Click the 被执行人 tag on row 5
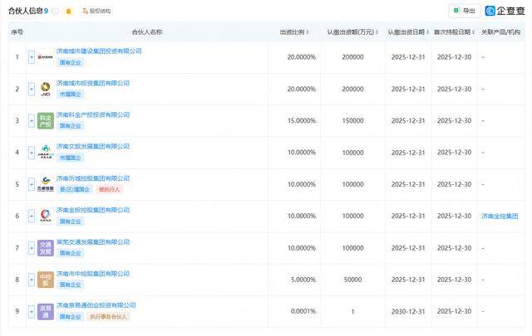The image size is (532, 336). pos(110,190)
